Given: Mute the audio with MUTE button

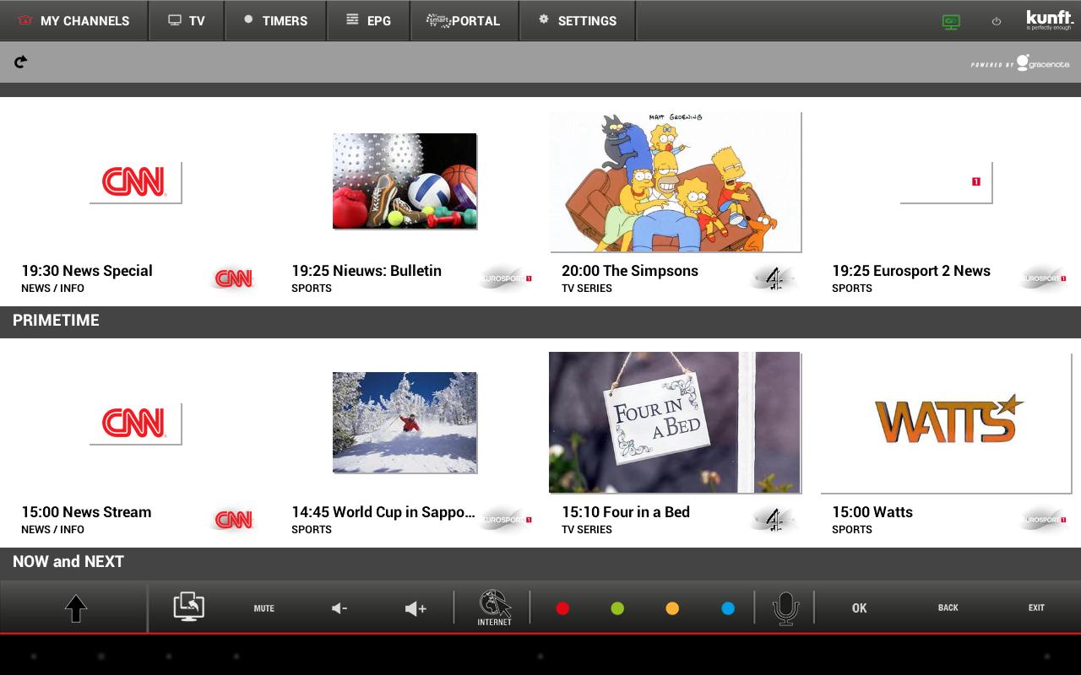Looking at the screenshot, I should pos(264,608).
